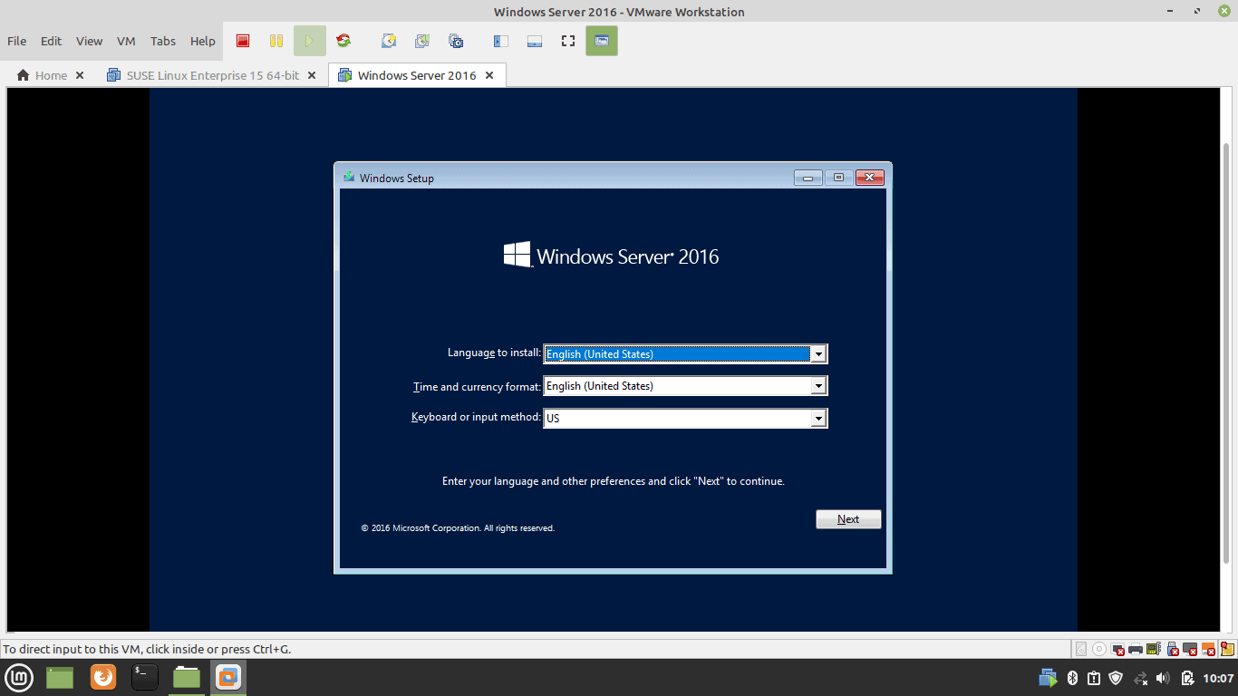The width and height of the screenshot is (1238, 696).
Task: Click the shield tray icon
Action: [1117, 678]
